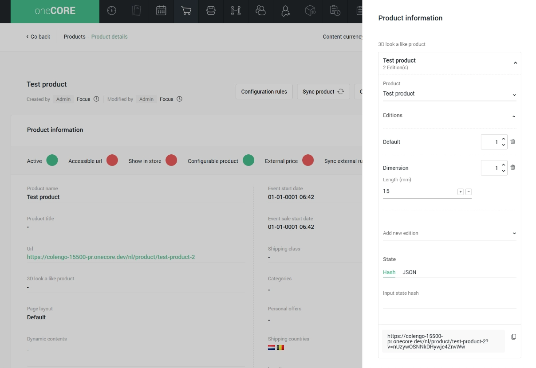
Task: Toggle the Show in store indicator
Action: coord(171,161)
